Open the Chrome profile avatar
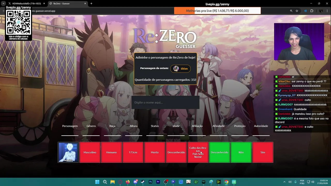The height and width of the screenshot is (186, 331). pos(321,11)
